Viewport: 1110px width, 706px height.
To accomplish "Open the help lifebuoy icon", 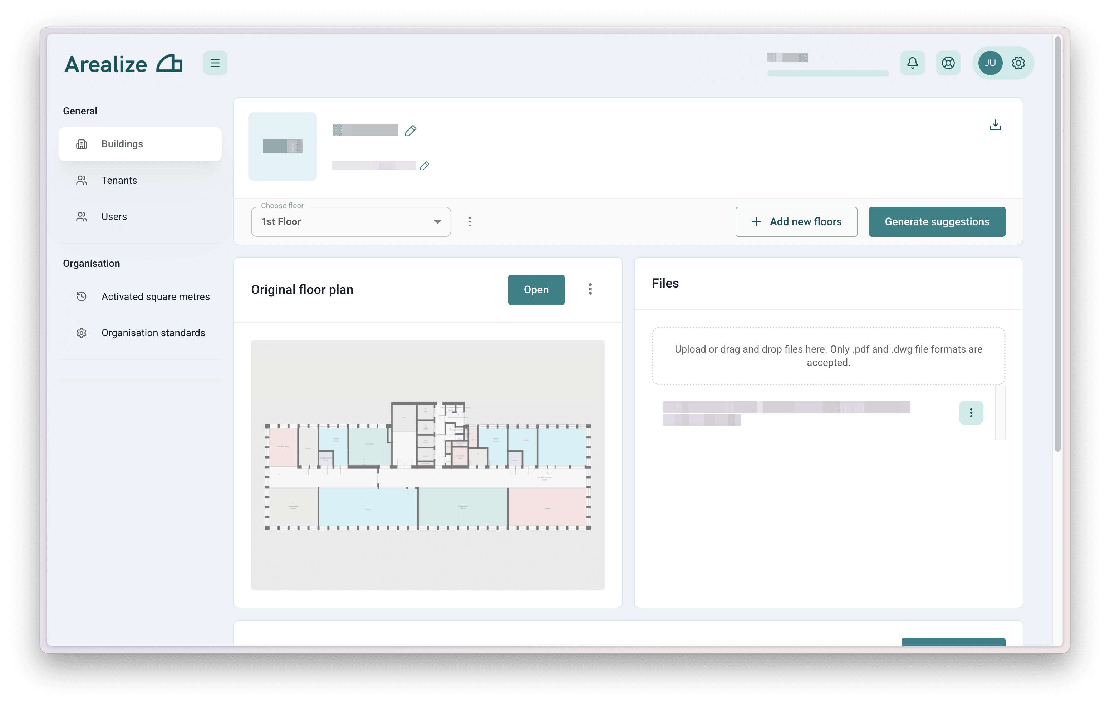I will 948,63.
